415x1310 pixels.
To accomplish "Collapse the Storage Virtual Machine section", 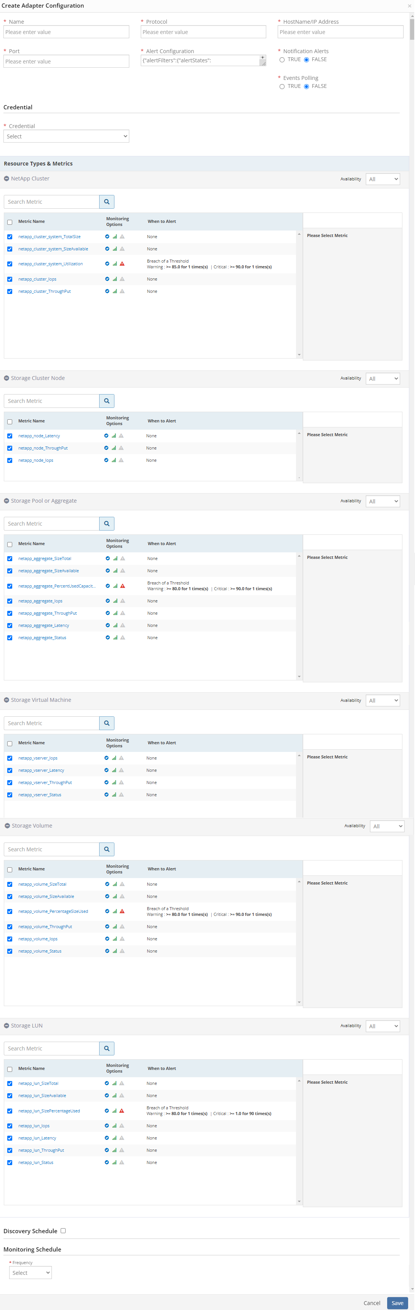I will (6, 700).
